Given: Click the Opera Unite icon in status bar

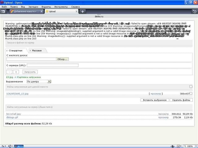Looking at the screenshot, I should point(9,146).
